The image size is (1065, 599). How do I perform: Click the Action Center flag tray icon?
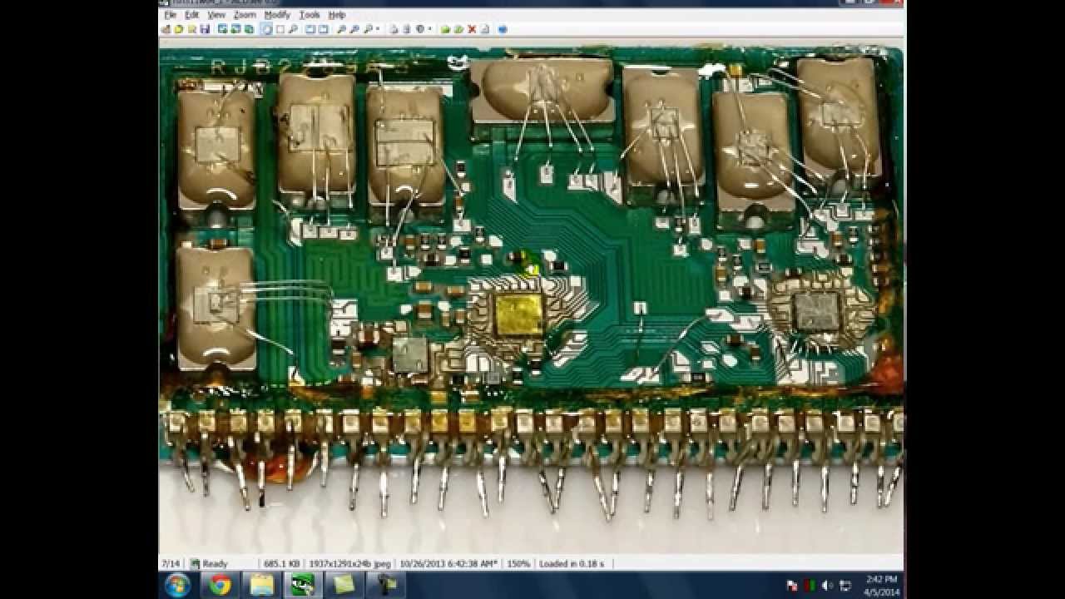792,586
